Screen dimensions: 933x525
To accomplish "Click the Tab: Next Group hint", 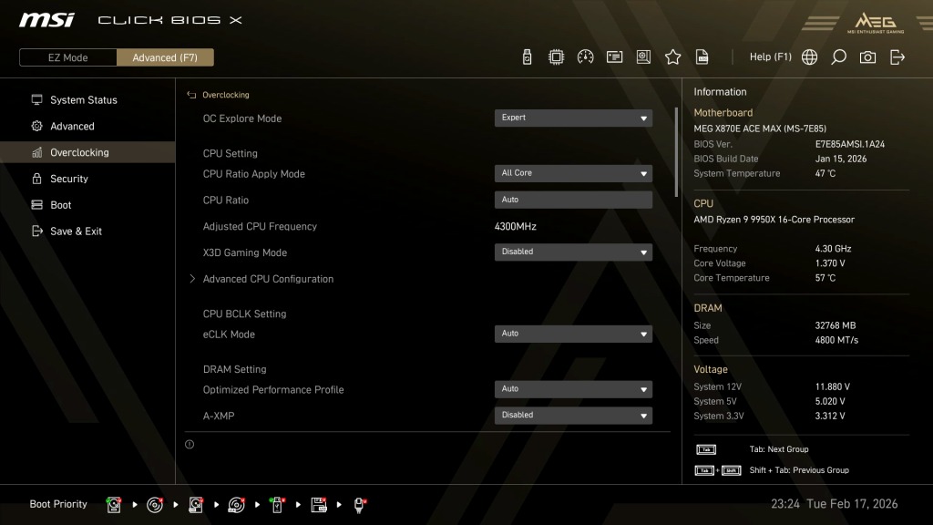I will pyautogui.click(x=779, y=449).
